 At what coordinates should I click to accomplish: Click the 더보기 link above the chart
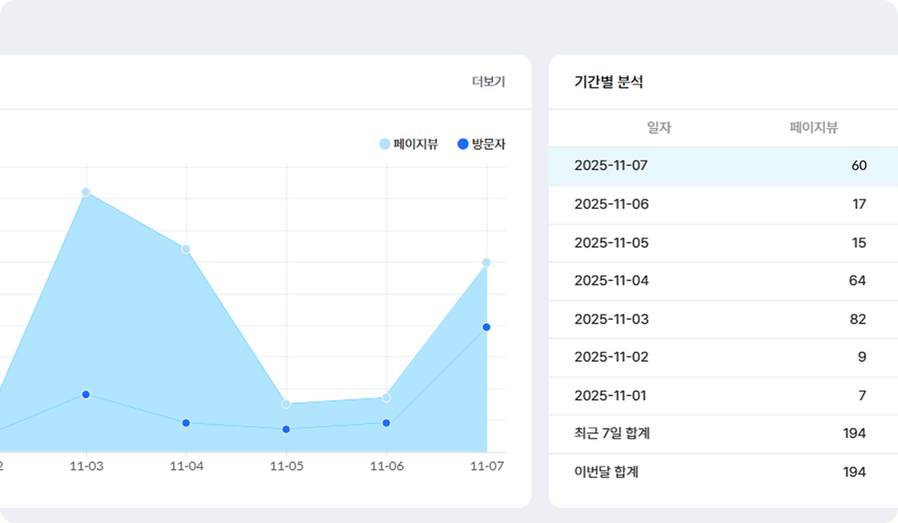pos(488,82)
